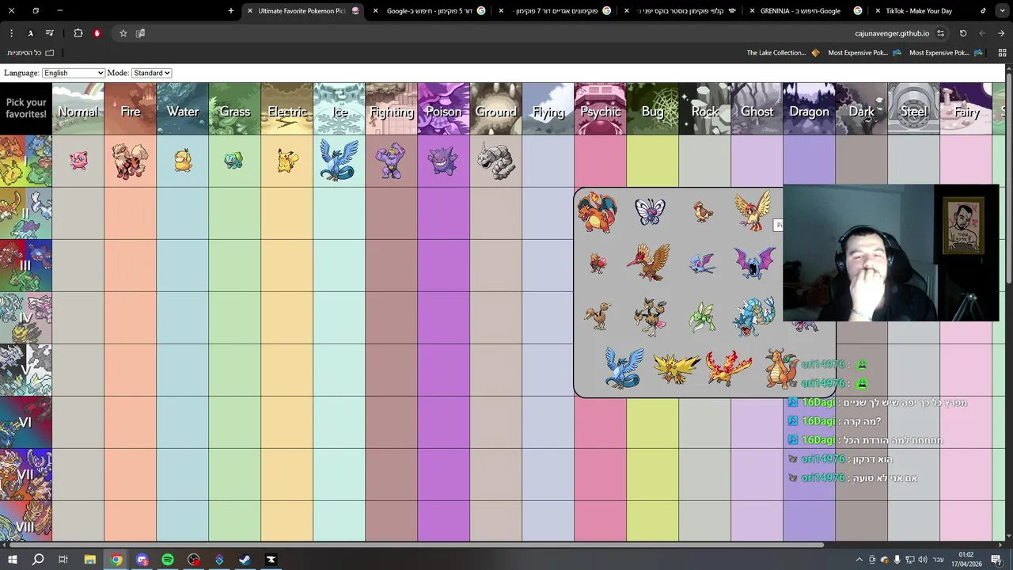1013x570 pixels.
Task: Open bookmarks bar apps grid icon
Action: pyautogui.click(x=1002, y=53)
